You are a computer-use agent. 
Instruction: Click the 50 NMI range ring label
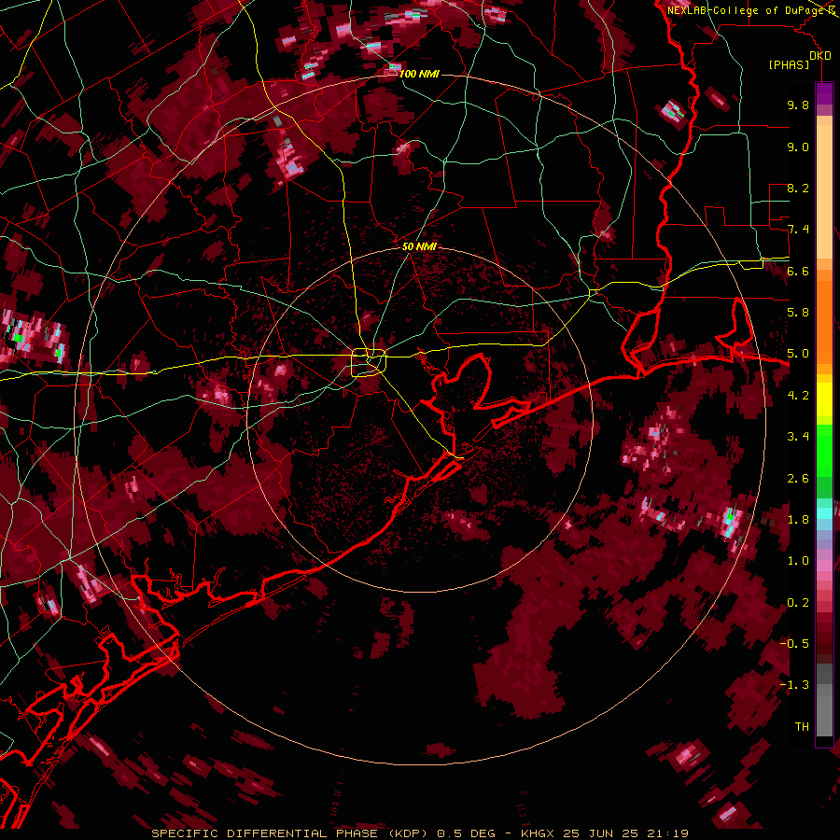[x=419, y=246]
